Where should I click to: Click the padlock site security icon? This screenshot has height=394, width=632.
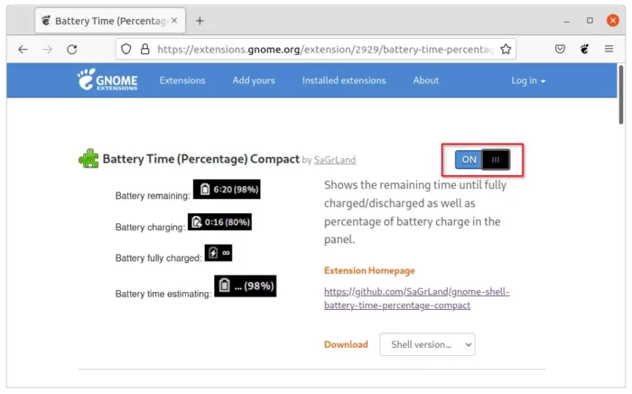pyautogui.click(x=144, y=49)
